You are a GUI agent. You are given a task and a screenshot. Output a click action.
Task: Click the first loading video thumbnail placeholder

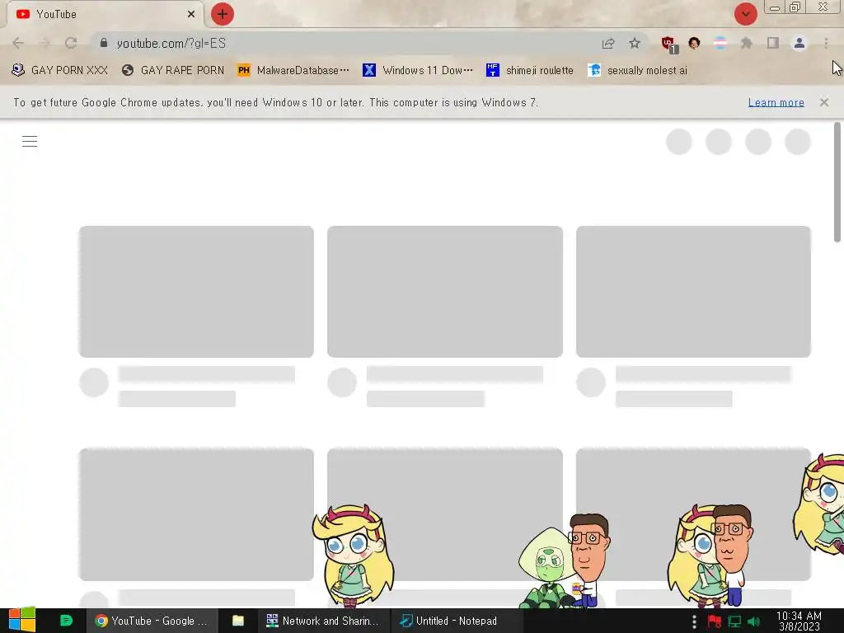(196, 292)
